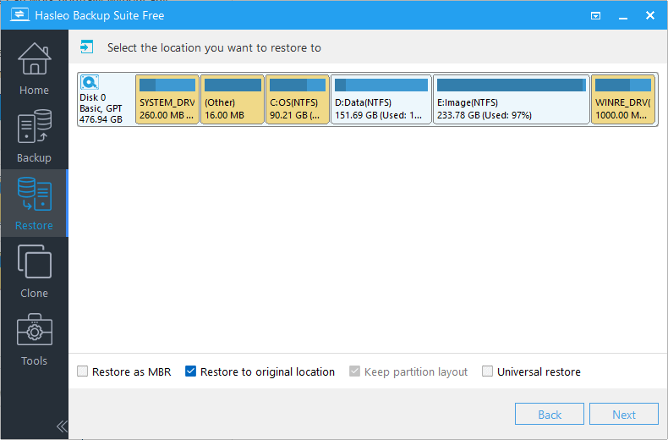The width and height of the screenshot is (668, 440).
Task: Enable Universal restore option
Action: 488,371
